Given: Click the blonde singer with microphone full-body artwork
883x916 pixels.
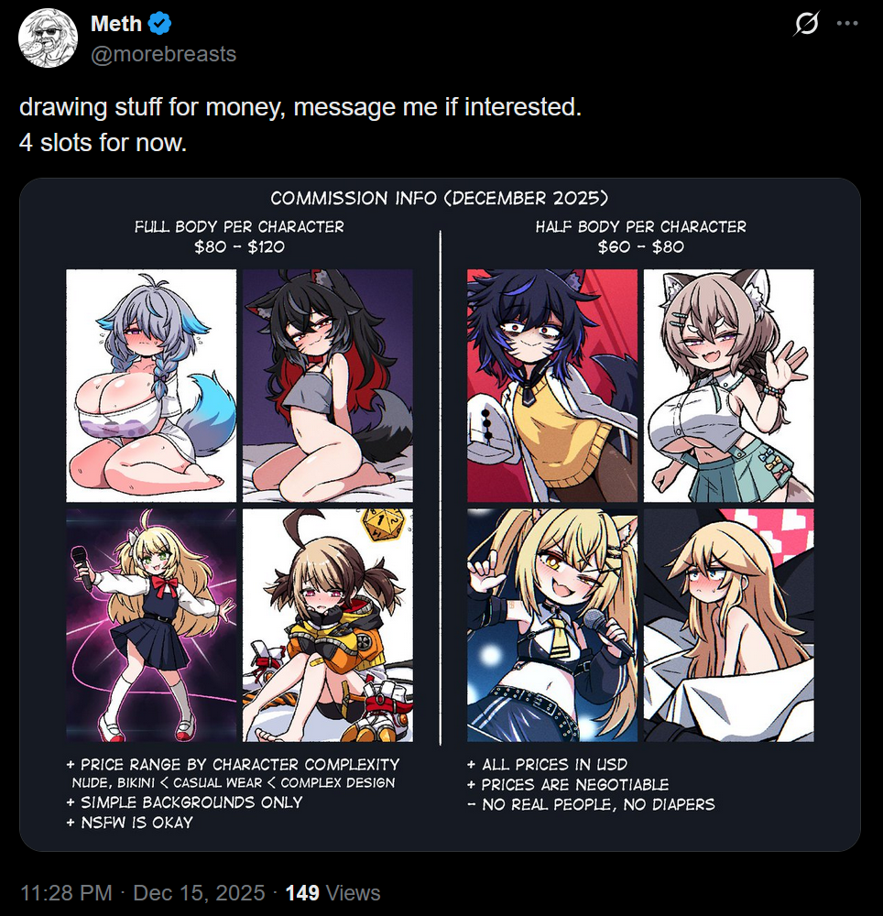Looking at the screenshot, I should click(x=151, y=625).
